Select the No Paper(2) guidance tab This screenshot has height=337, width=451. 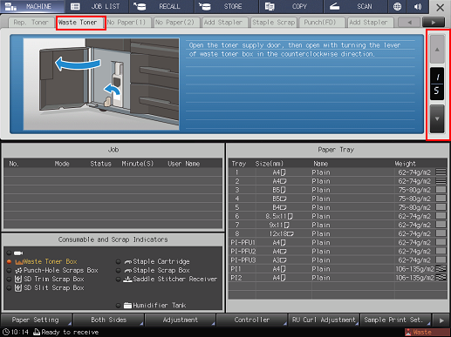[176, 23]
